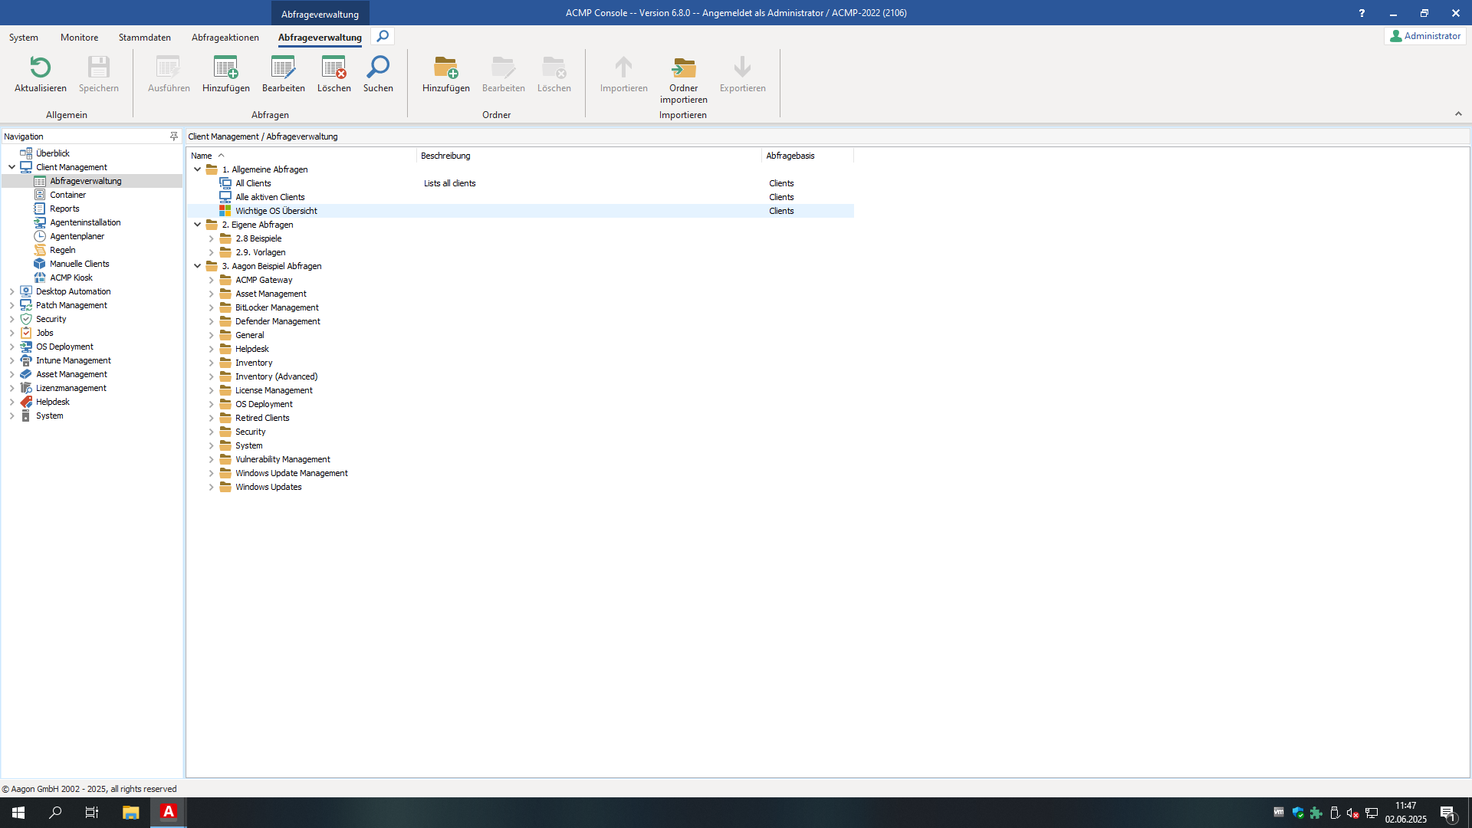Click the Bearbeiten query icon
Screen dimensions: 1472x828
[x=283, y=68]
